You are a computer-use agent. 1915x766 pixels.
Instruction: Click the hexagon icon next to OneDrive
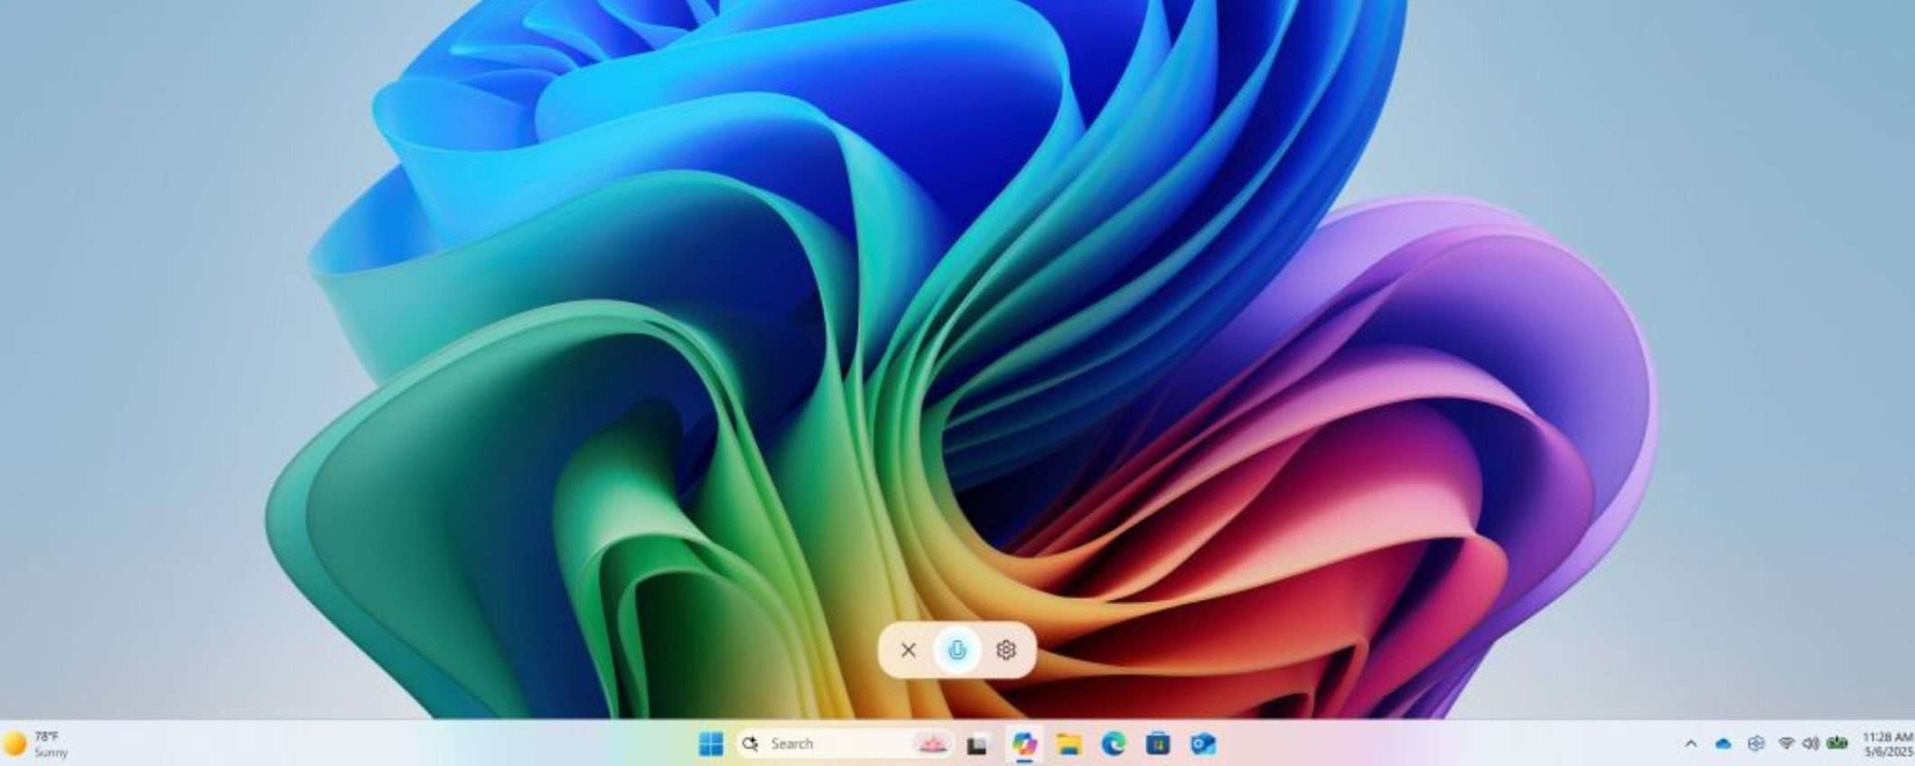(x=1755, y=743)
